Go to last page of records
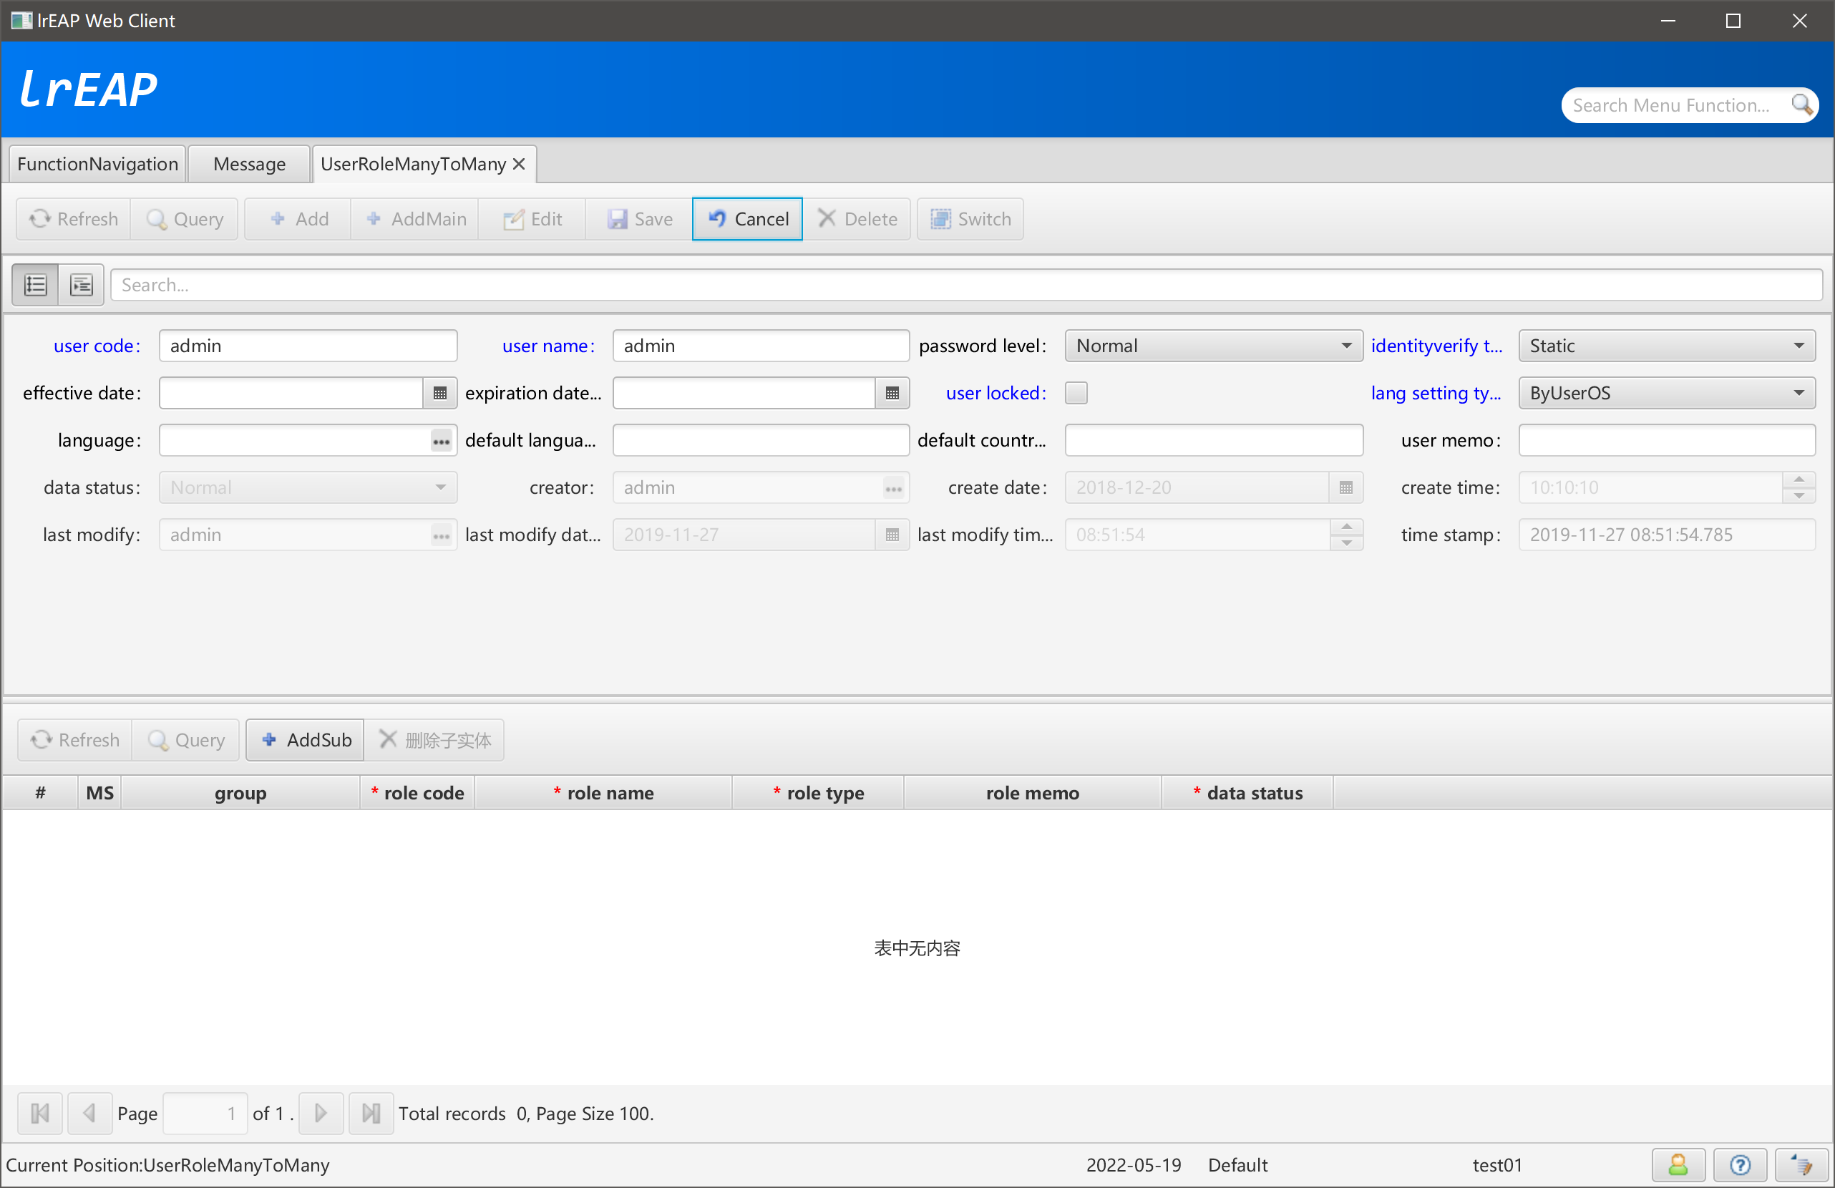Screen dimensions: 1835x1188 click(371, 1114)
